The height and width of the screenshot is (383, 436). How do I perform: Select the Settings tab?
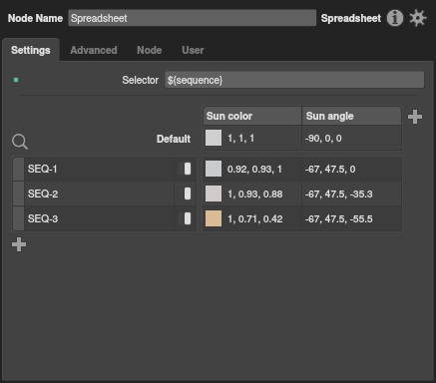pyautogui.click(x=31, y=50)
